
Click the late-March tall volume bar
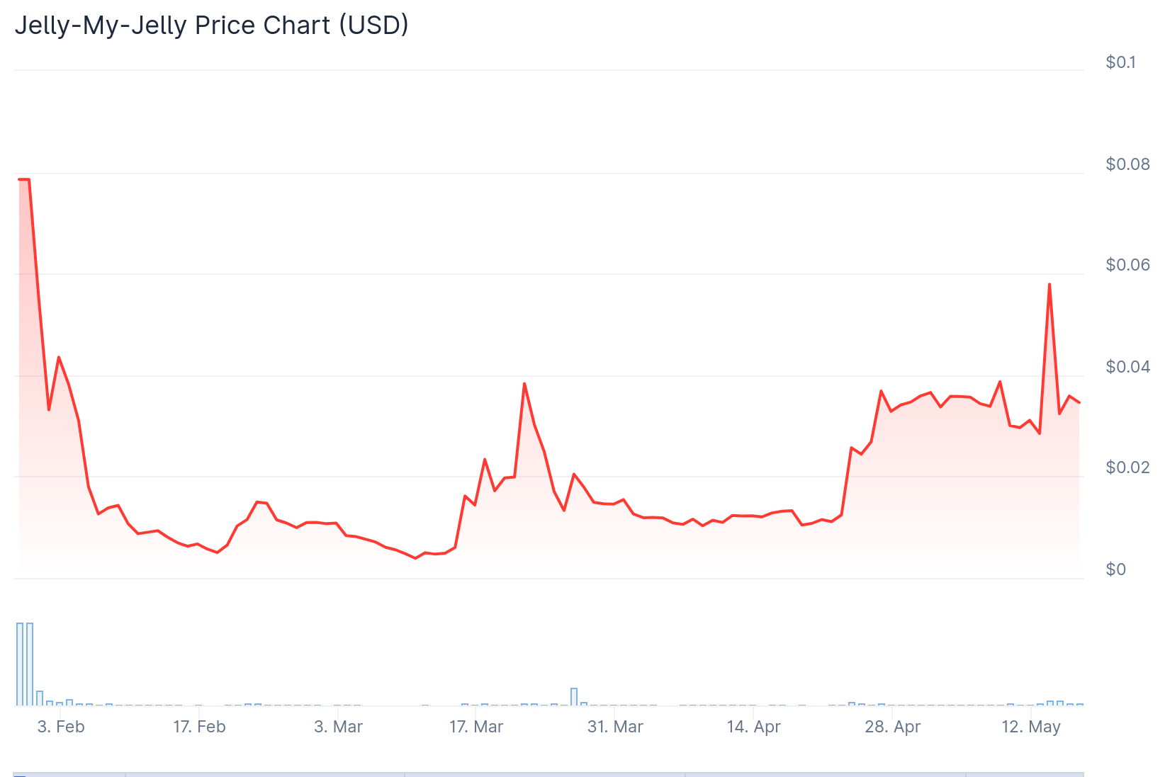pyautogui.click(x=574, y=696)
